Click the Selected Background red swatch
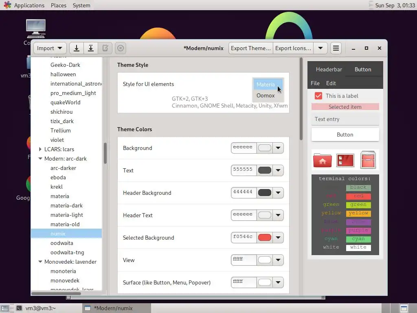The height and width of the screenshot is (313, 417). 265,238
